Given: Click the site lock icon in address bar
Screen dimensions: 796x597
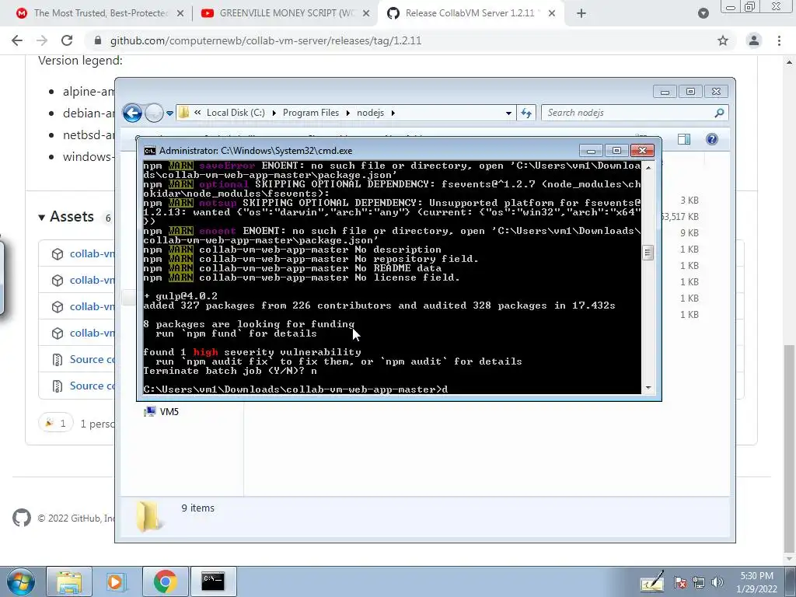Looking at the screenshot, I should [x=99, y=40].
